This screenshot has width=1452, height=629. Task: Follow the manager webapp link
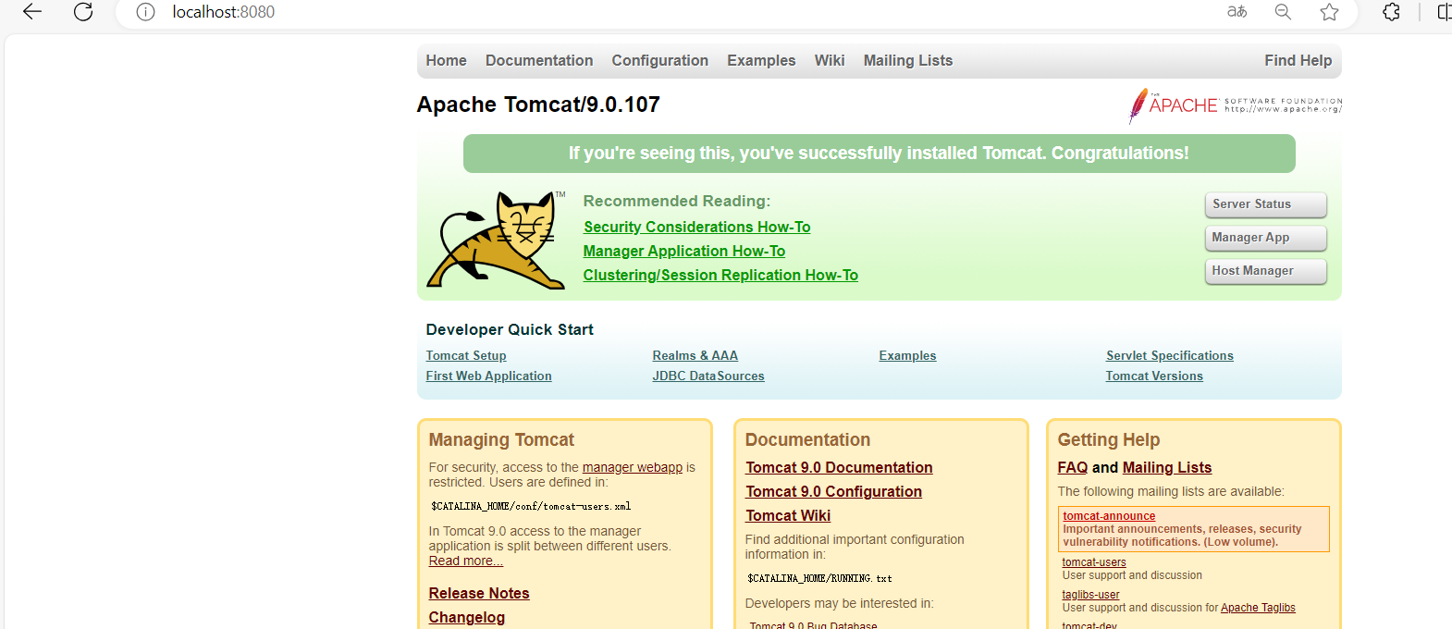click(633, 467)
